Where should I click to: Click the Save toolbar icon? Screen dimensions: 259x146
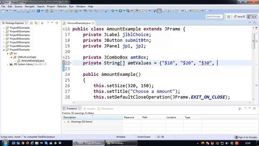(x=19, y=11)
